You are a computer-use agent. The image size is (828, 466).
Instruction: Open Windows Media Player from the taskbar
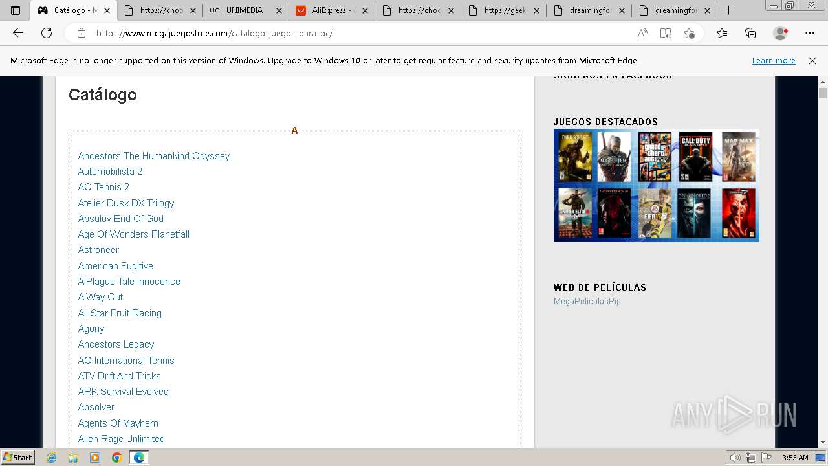pyautogui.click(x=95, y=458)
